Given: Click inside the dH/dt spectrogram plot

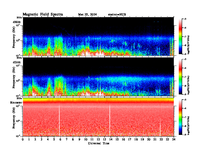Looking at the screenshot, I should click(98, 36).
